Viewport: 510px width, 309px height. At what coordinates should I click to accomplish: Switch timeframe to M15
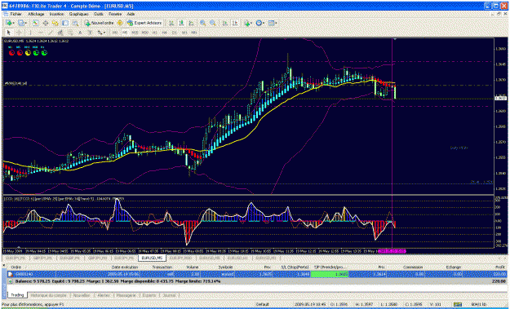(x=135, y=33)
